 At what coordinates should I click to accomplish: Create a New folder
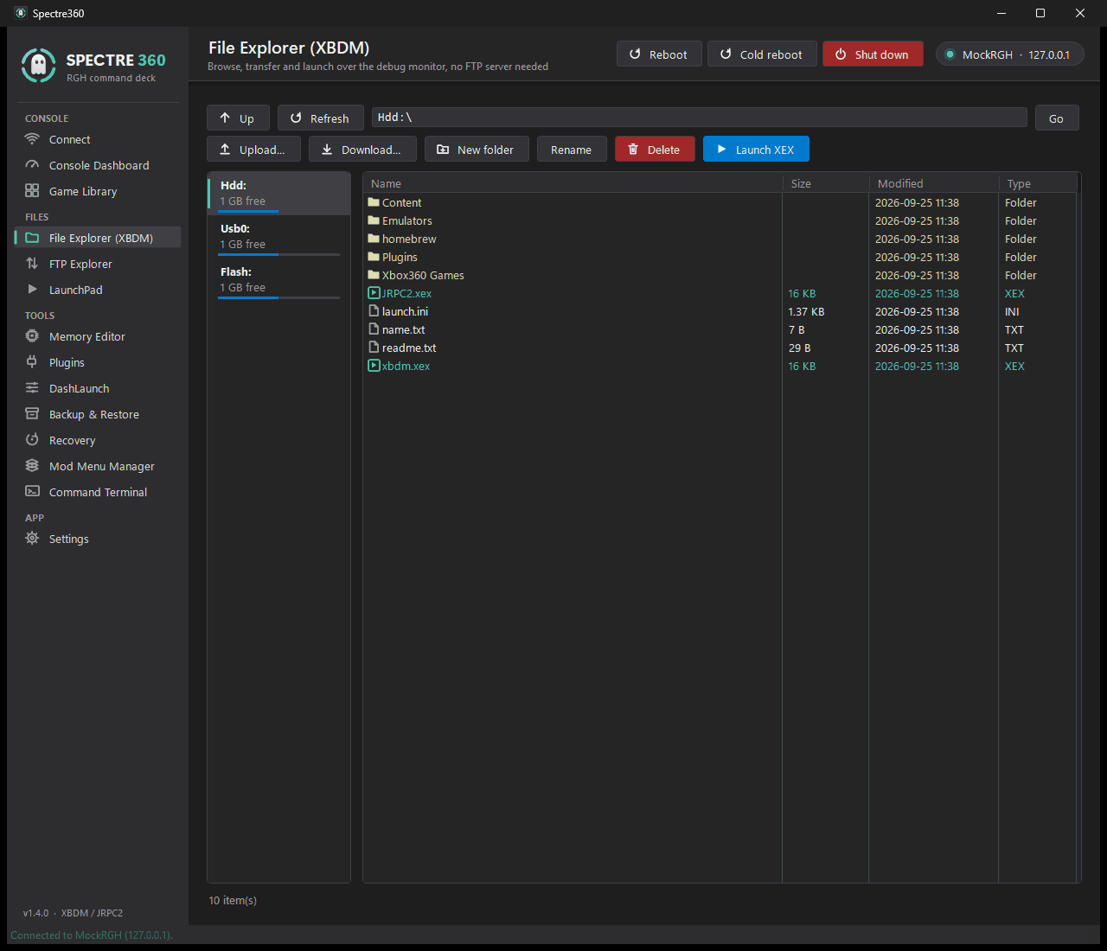point(477,150)
